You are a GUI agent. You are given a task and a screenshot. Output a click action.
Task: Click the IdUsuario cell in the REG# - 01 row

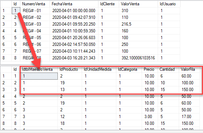click(169, 11)
